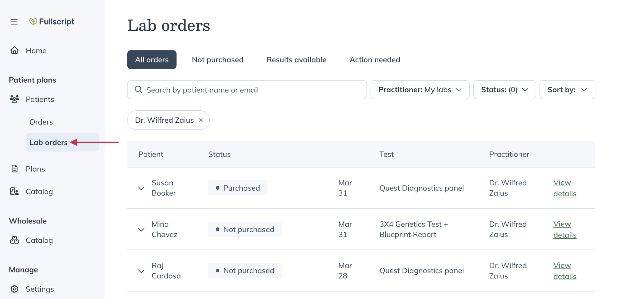Viewport: 618px width, 299px height.
Task: Remove the Dr. Wilfred Zaius filter chip
Action: [x=201, y=120]
